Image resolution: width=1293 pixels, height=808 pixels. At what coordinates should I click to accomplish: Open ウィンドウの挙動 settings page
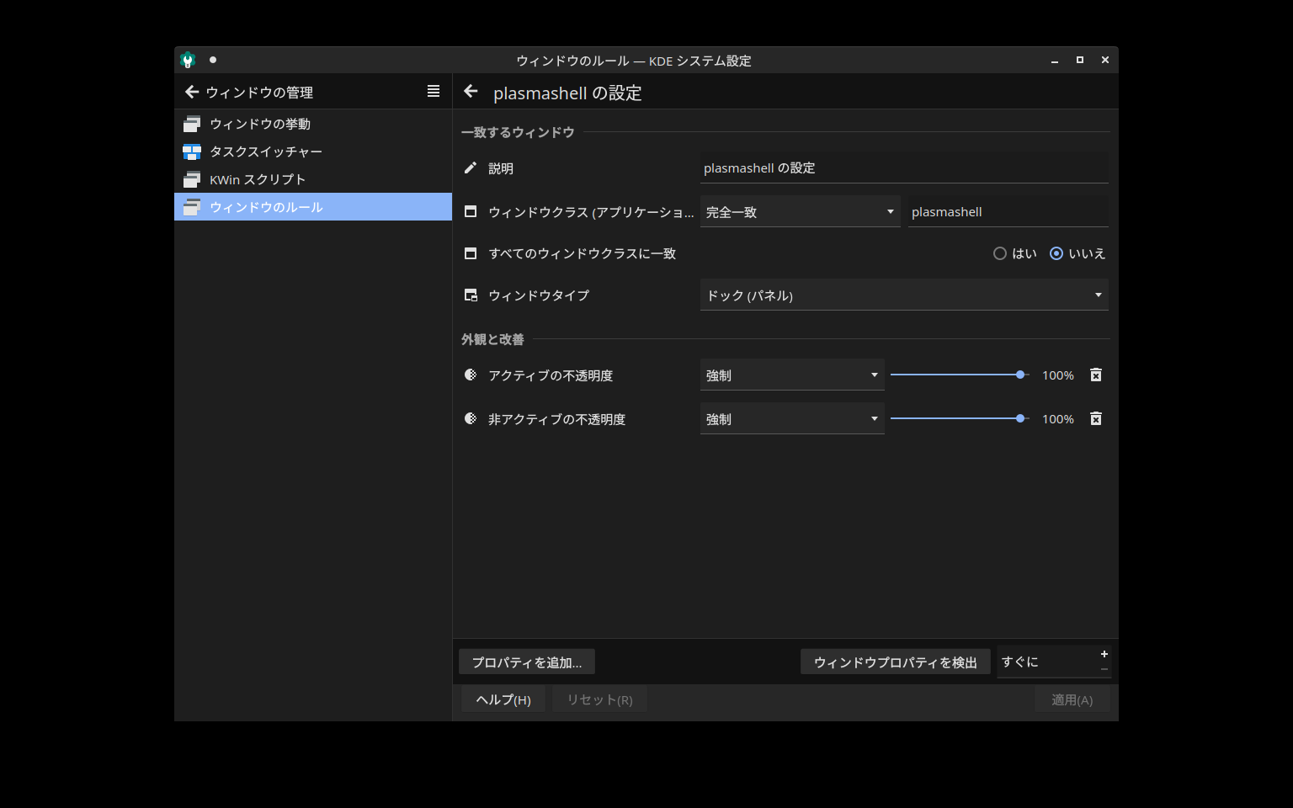[313, 124]
